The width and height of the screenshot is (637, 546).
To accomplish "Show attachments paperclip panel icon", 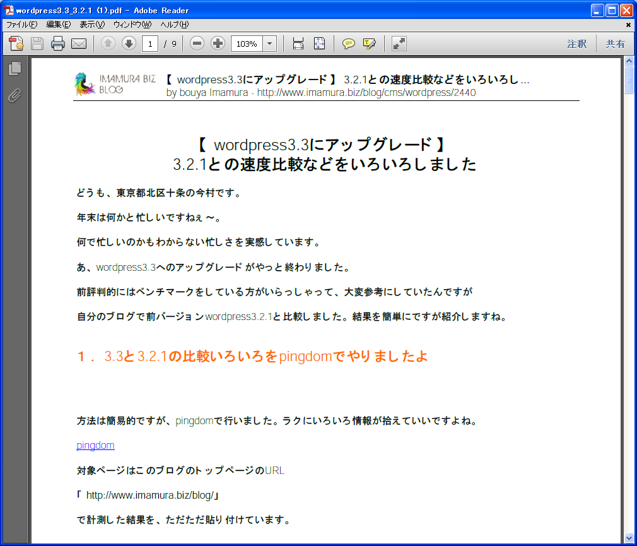I will tap(15, 96).
